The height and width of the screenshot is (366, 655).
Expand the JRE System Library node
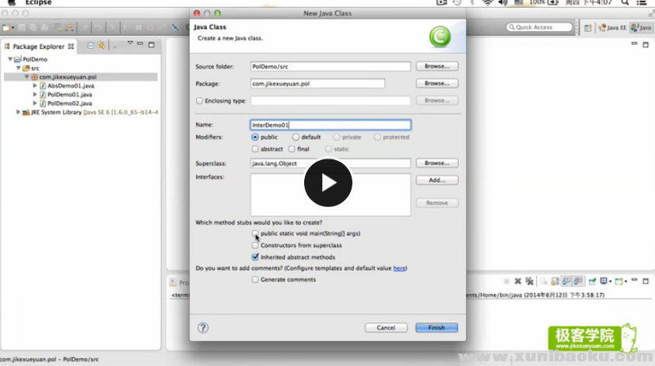pos(19,112)
